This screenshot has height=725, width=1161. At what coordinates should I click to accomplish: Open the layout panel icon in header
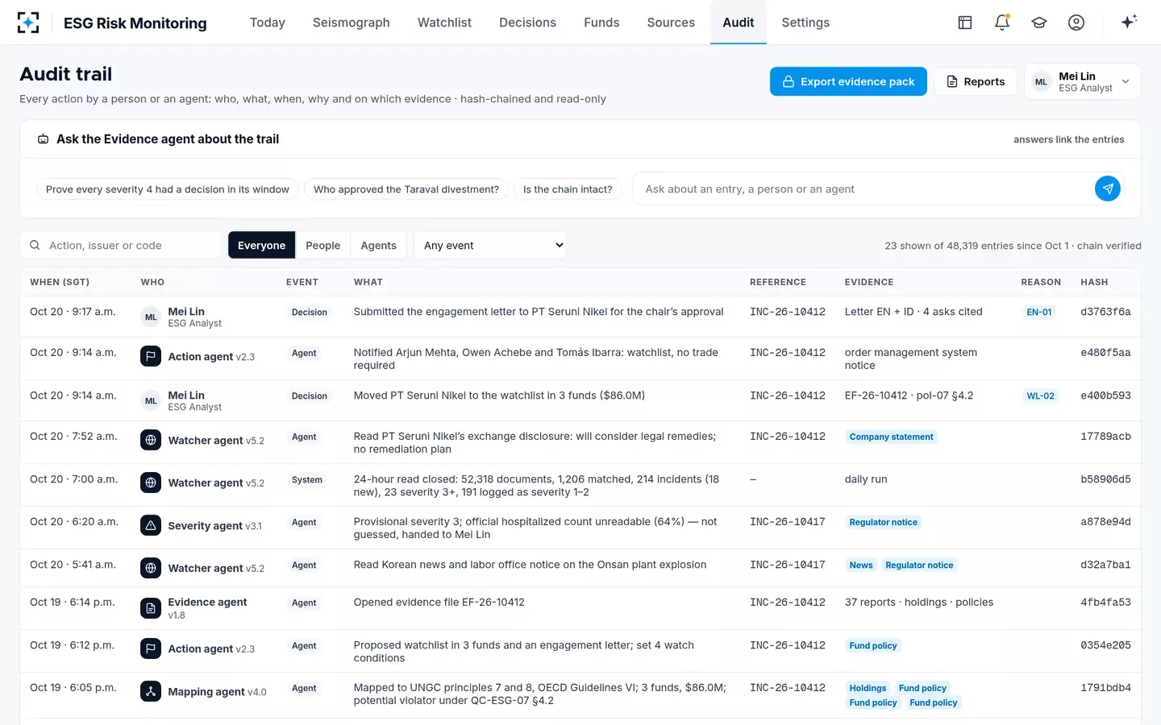pos(965,23)
